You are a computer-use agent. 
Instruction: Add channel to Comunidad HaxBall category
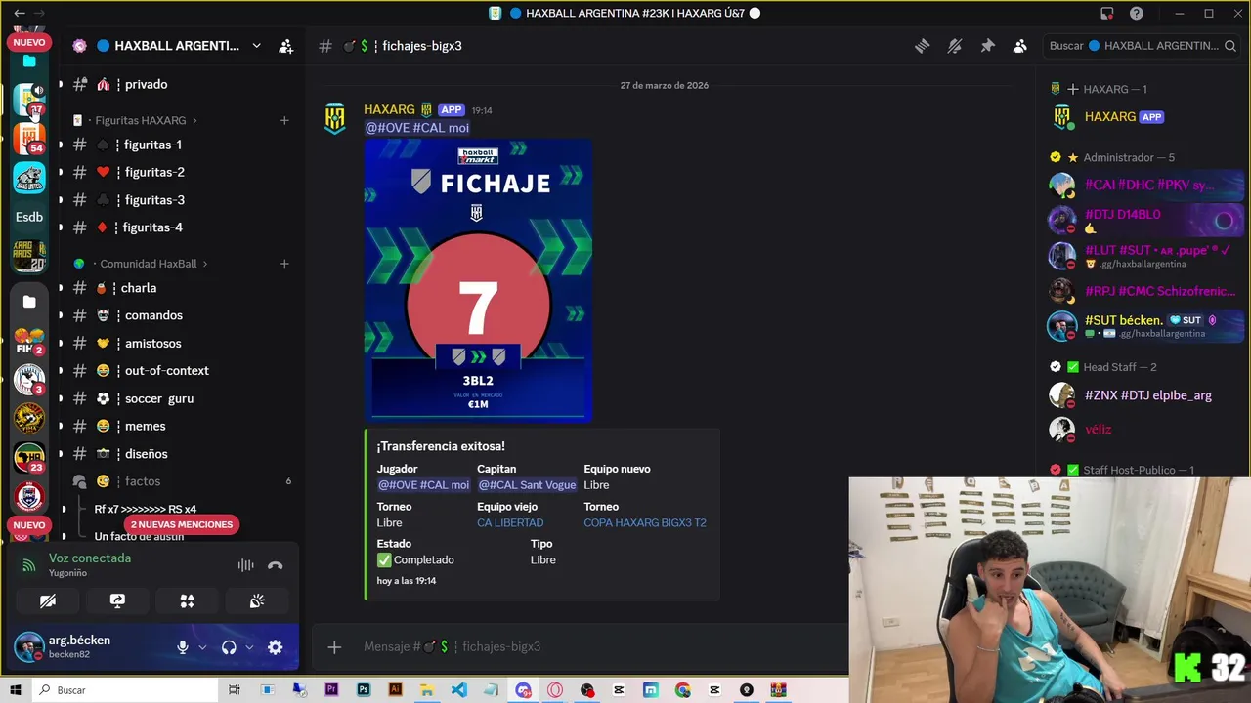click(284, 264)
